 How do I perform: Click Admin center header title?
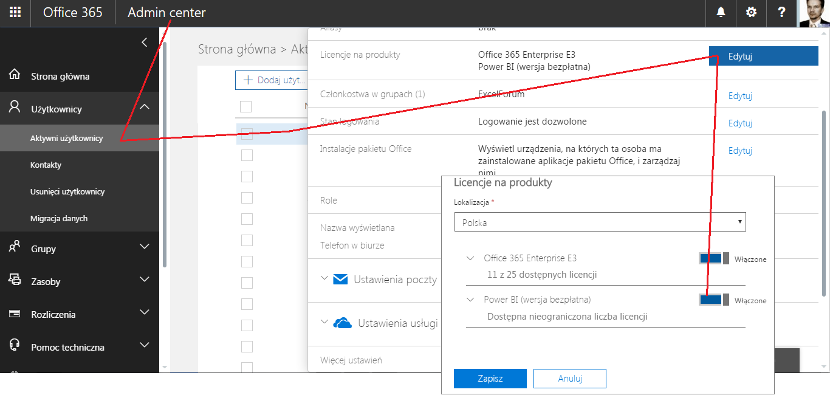click(166, 12)
